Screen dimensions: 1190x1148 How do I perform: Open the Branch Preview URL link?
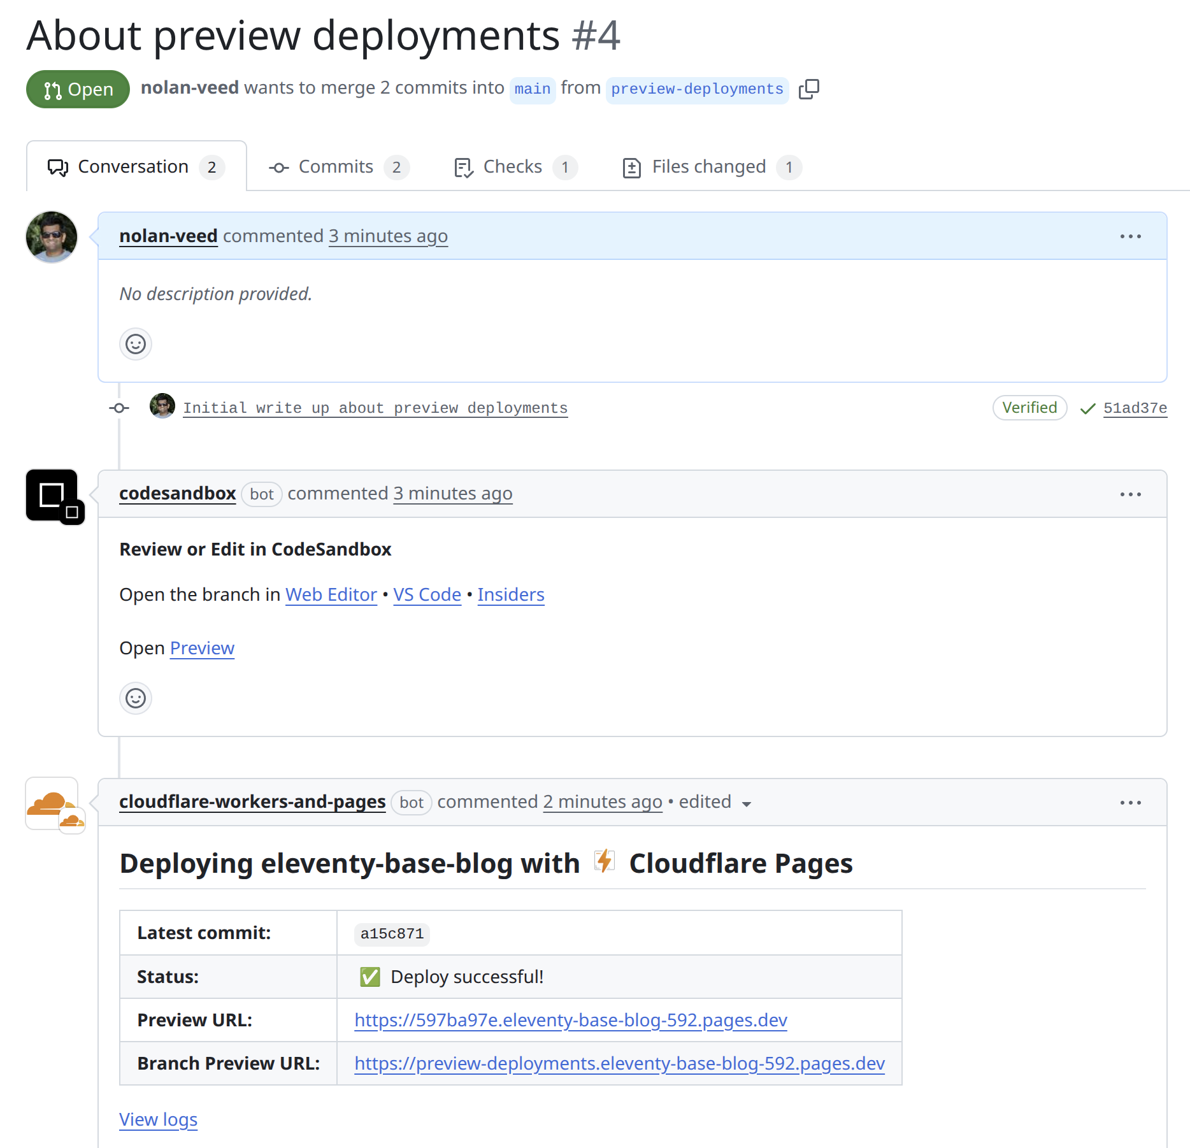[x=619, y=1064]
